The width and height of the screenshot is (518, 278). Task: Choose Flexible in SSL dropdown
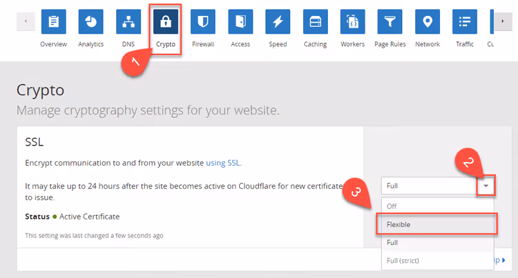pos(437,224)
